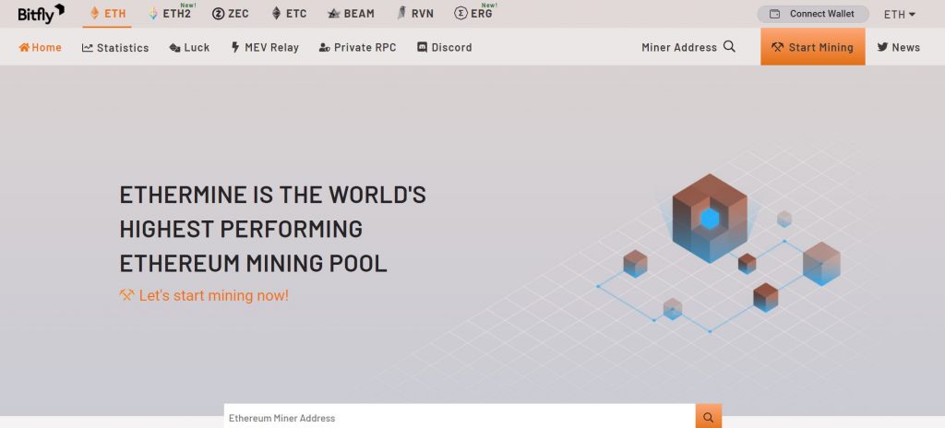This screenshot has height=428, width=945.
Task: Click the Ethermine headline text
Action: (272, 229)
